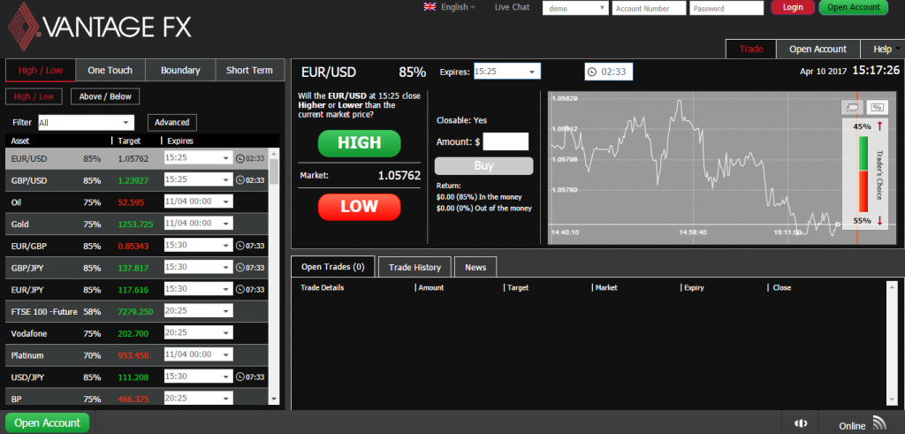This screenshot has height=434, width=905.
Task: Click clock icon in EUR/GBP row
Action: pyautogui.click(x=240, y=246)
